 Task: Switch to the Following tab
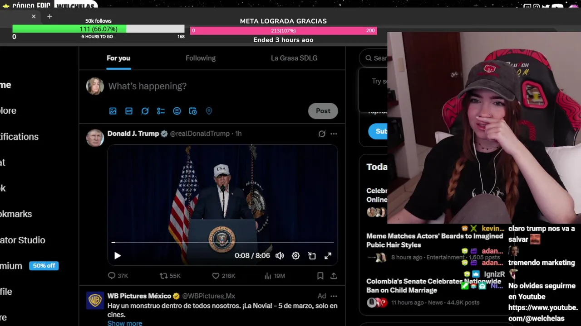201,58
